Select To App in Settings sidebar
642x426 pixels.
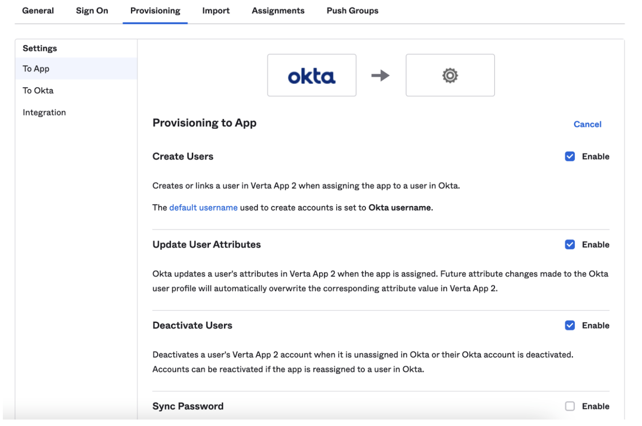coord(36,69)
